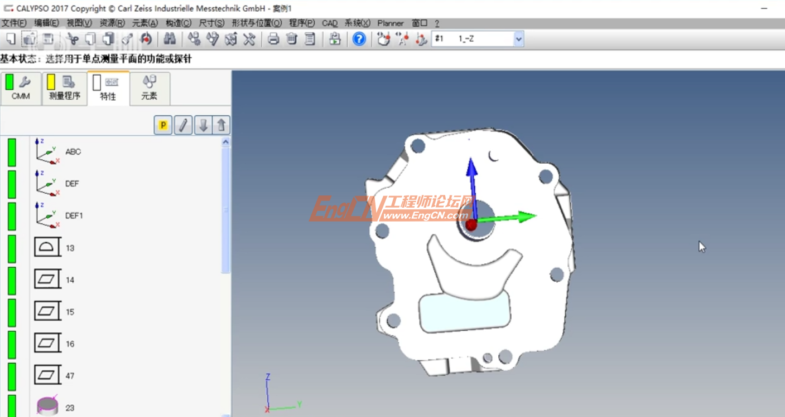The height and width of the screenshot is (417, 785).
Task: Click the hand probing icon
Action: pos(383,39)
